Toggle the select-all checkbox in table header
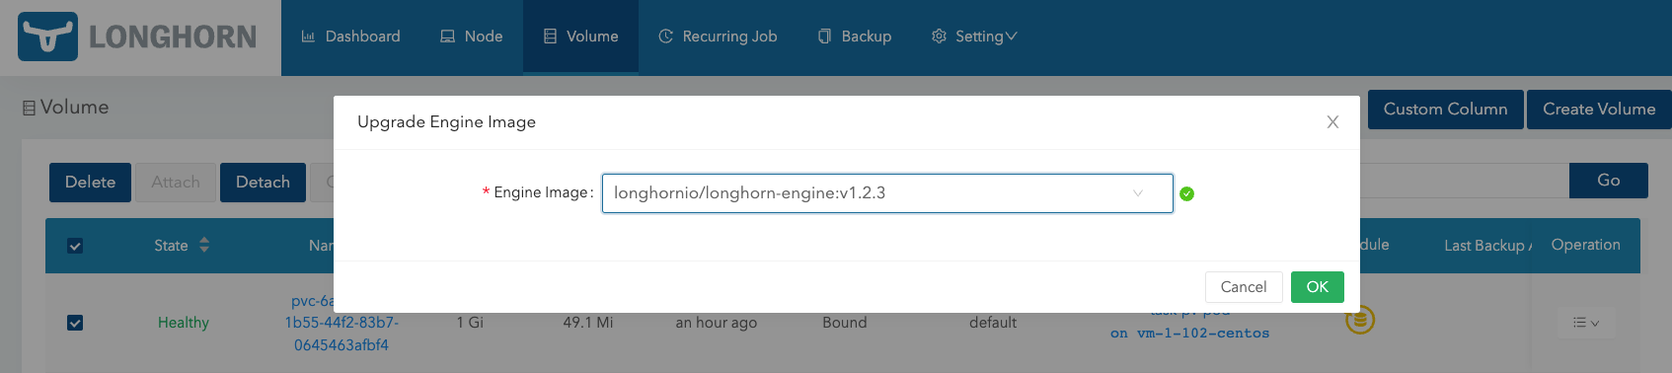This screenshot has width=1672, height=373. click(75, 246)
